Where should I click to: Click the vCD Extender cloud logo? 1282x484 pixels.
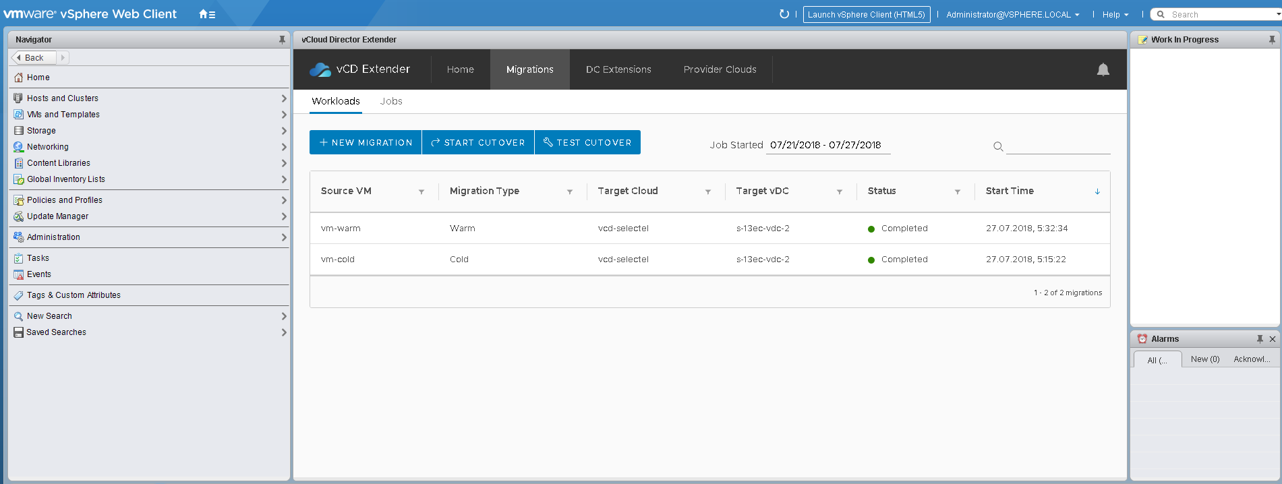(x=320, y=69)
